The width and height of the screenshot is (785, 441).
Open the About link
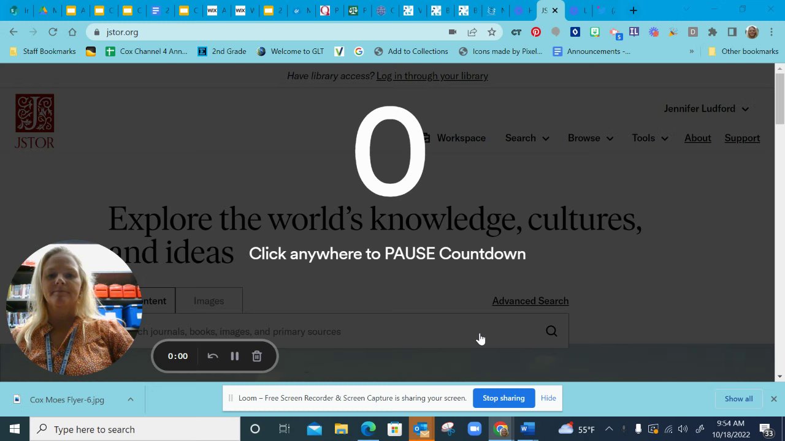click(x=698, y=138)
